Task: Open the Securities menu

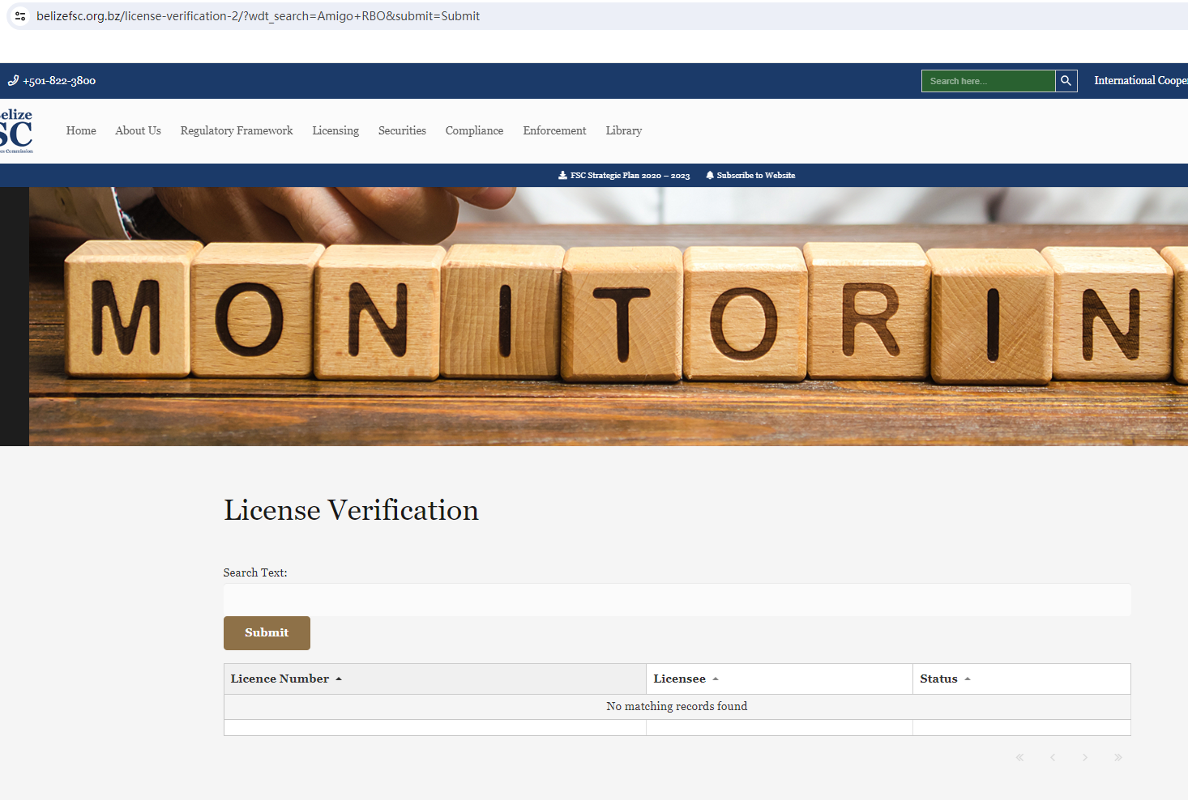Action: (x=402, y=131)
